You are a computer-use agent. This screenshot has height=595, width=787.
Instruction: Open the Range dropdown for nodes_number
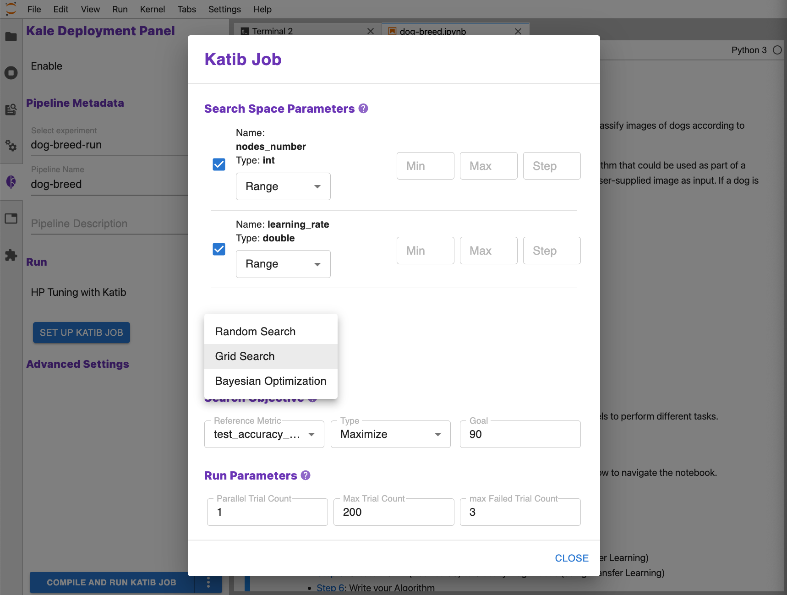pos(283,186)
